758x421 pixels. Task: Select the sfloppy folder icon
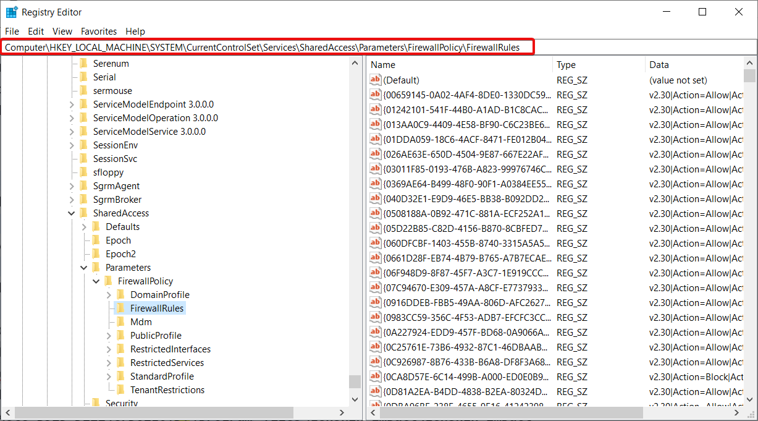[83, 172]
